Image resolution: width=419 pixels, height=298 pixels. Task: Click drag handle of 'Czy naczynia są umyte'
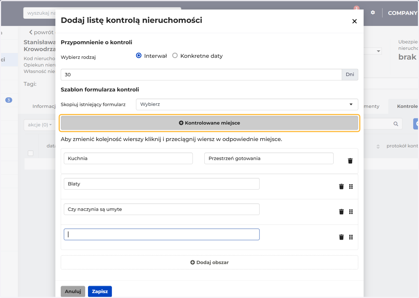coord(351,211)
